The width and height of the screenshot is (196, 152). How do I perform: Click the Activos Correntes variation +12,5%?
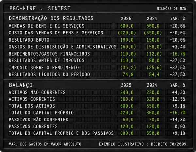[x=177, y=99]
